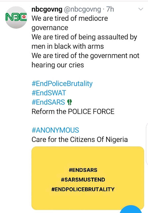Click the "hearing our cries" text line

(58, 65)
